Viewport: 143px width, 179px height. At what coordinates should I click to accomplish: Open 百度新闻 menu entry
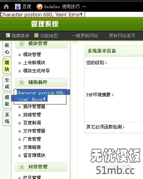(x=32, y=123)
